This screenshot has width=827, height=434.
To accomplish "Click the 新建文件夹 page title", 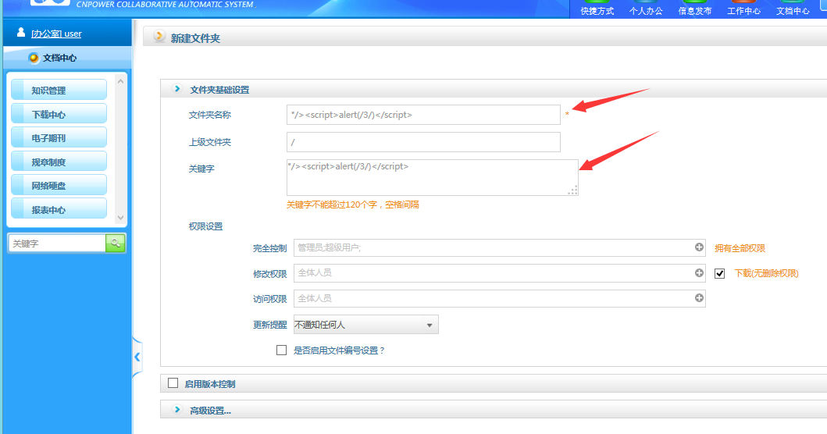I will tap(195, 38).
